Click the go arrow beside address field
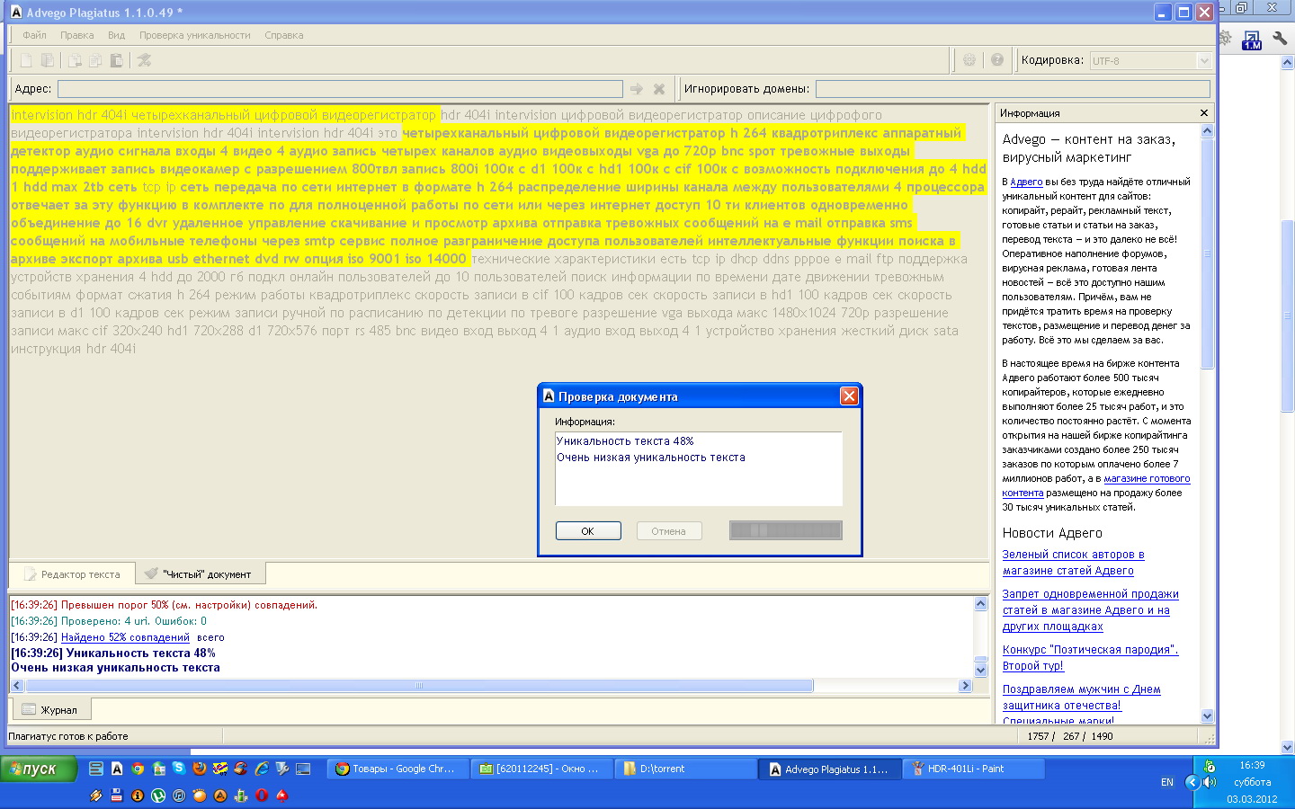Image resolution: width=1295 pixels, height=809 pixels. pyautogui.click(x=637, y=89)
